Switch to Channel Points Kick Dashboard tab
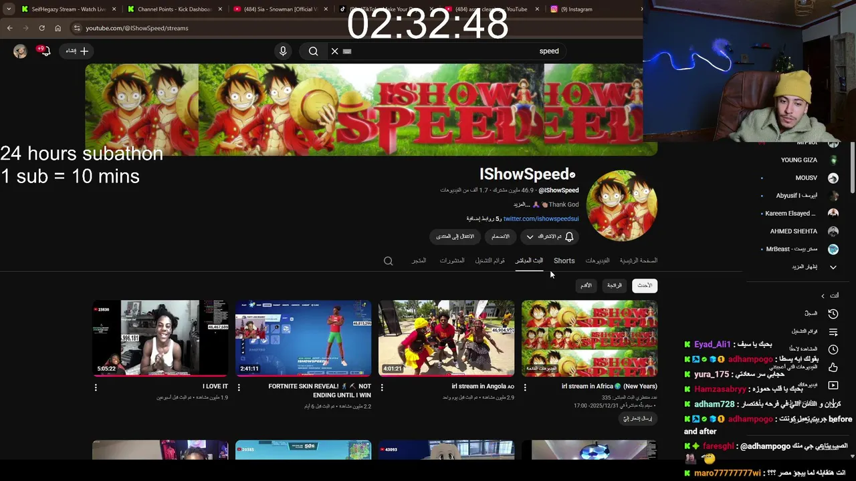The height and width of the screenshot is (481, 856). click(x=174, y=9)
